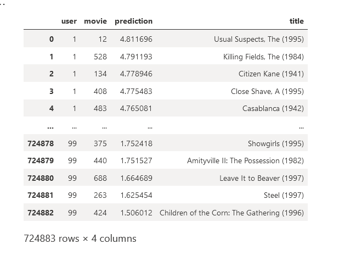Select the 'Killing Fields, The (1984)' cell

(263, 57)
